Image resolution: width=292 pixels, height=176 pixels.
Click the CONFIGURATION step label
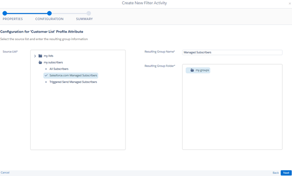pyautogui.click(x=49, y=19)
